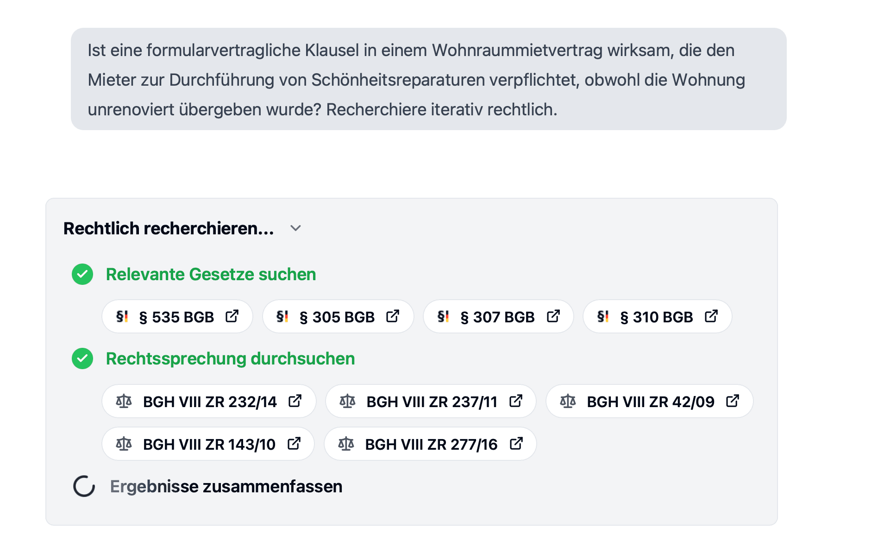Screen dimensions: 878x553
Task: Expand the Relevante Gesetze suchen section
Action: pyautogui.click(x=211, y=274)
